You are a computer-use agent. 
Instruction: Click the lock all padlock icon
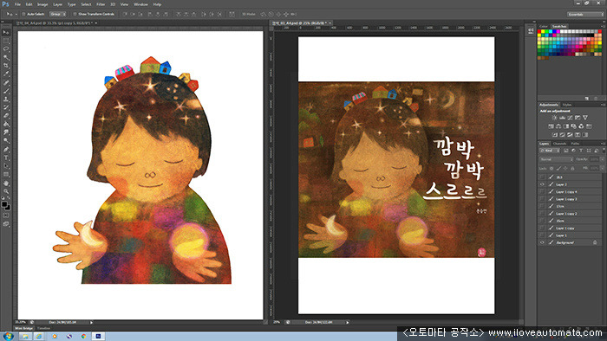click(x=572, y=169)
